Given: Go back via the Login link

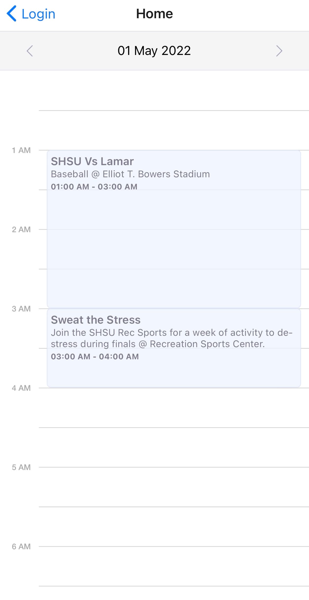Looking at the screenshot, I should tap(38, 14).
